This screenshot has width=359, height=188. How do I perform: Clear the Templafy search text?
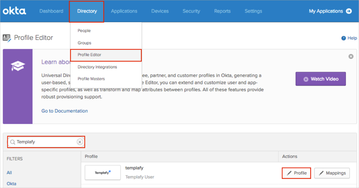coord(80,142)
